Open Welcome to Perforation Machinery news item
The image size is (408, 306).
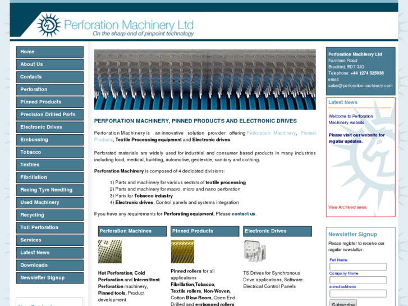click(x=351, y=119)
